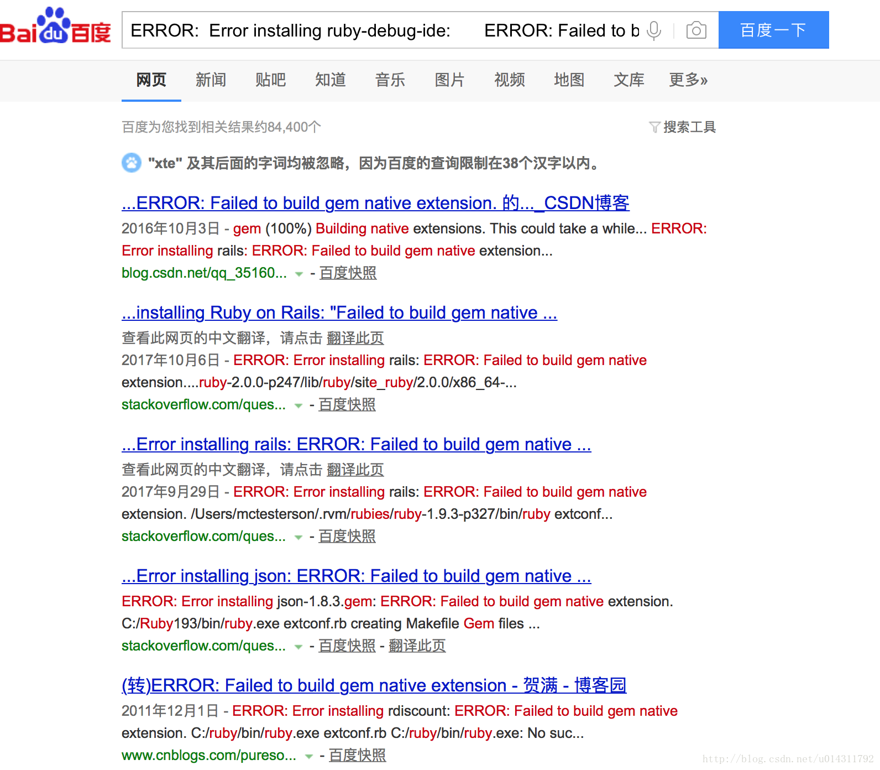The height and width of the screenshot is (770, 880).
Task: Open the 贺满 - 博客园 result link
Action: click(x=374, y=685)
